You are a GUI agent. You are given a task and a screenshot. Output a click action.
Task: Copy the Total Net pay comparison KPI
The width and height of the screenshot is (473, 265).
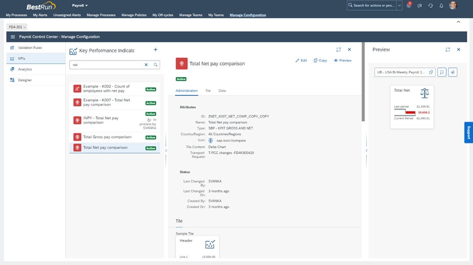[x=320, y=60]
